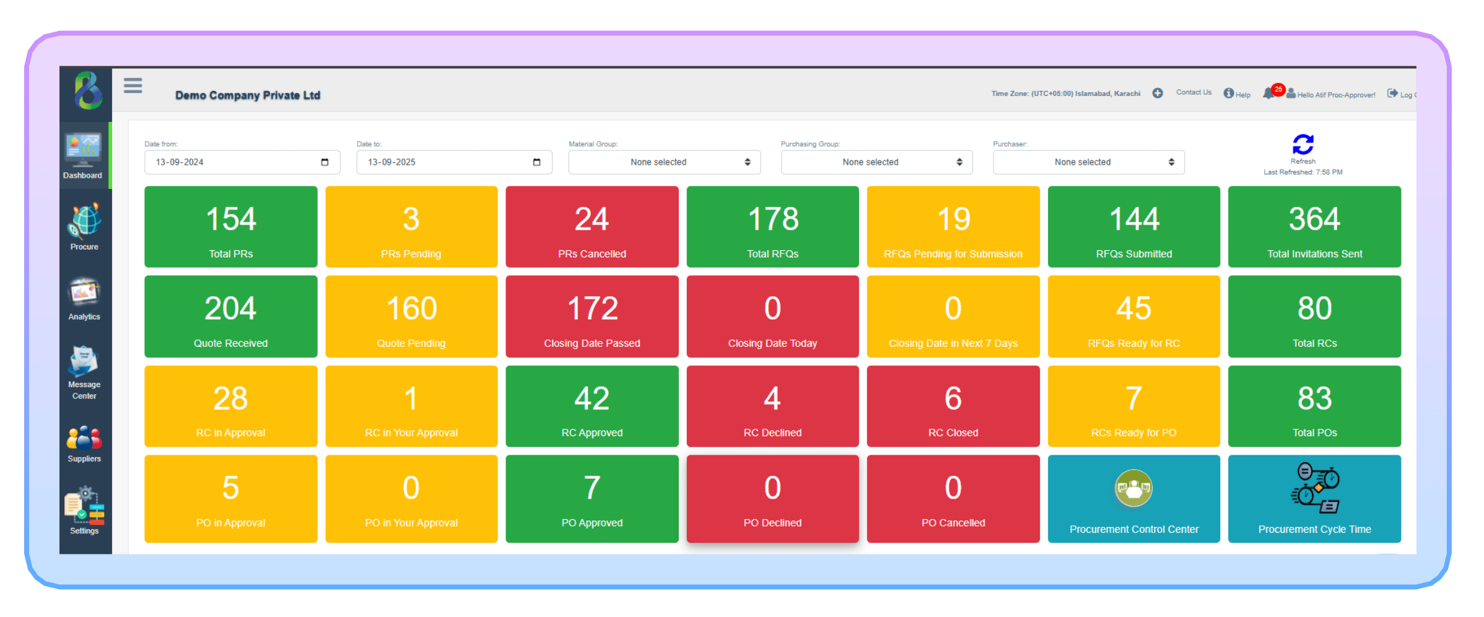The height and width of the screenshot is (617, 1484).
Task: Open the RFQs Submitted tile
Action: (x=1134, y=227)
